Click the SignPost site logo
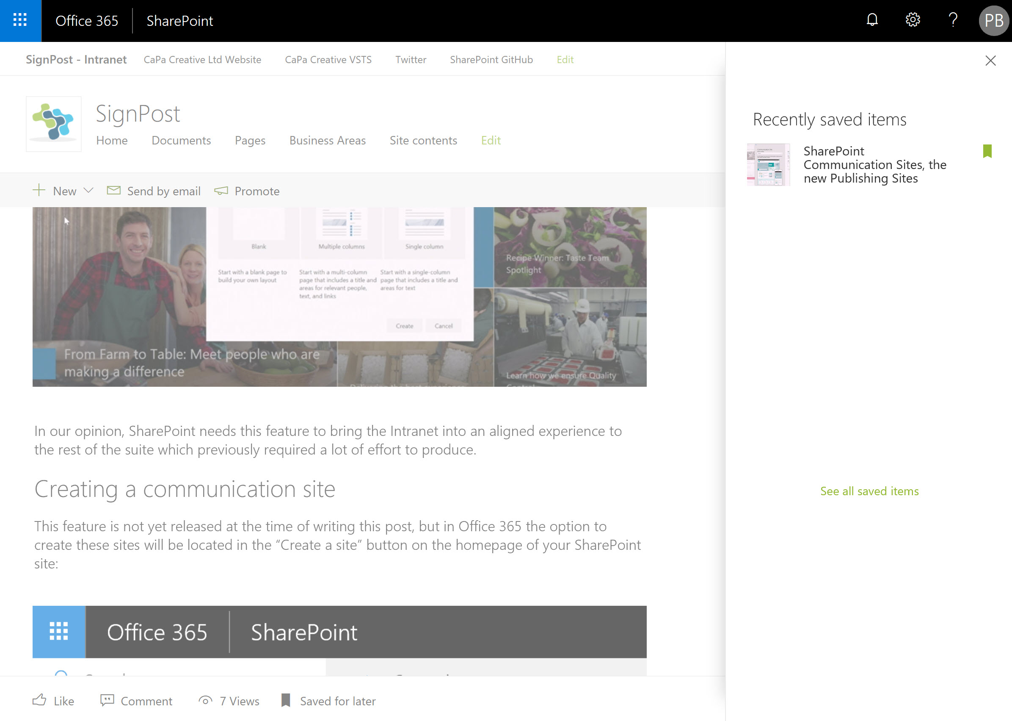Viewport: 1012px width, 721px height. coord(54,123)
